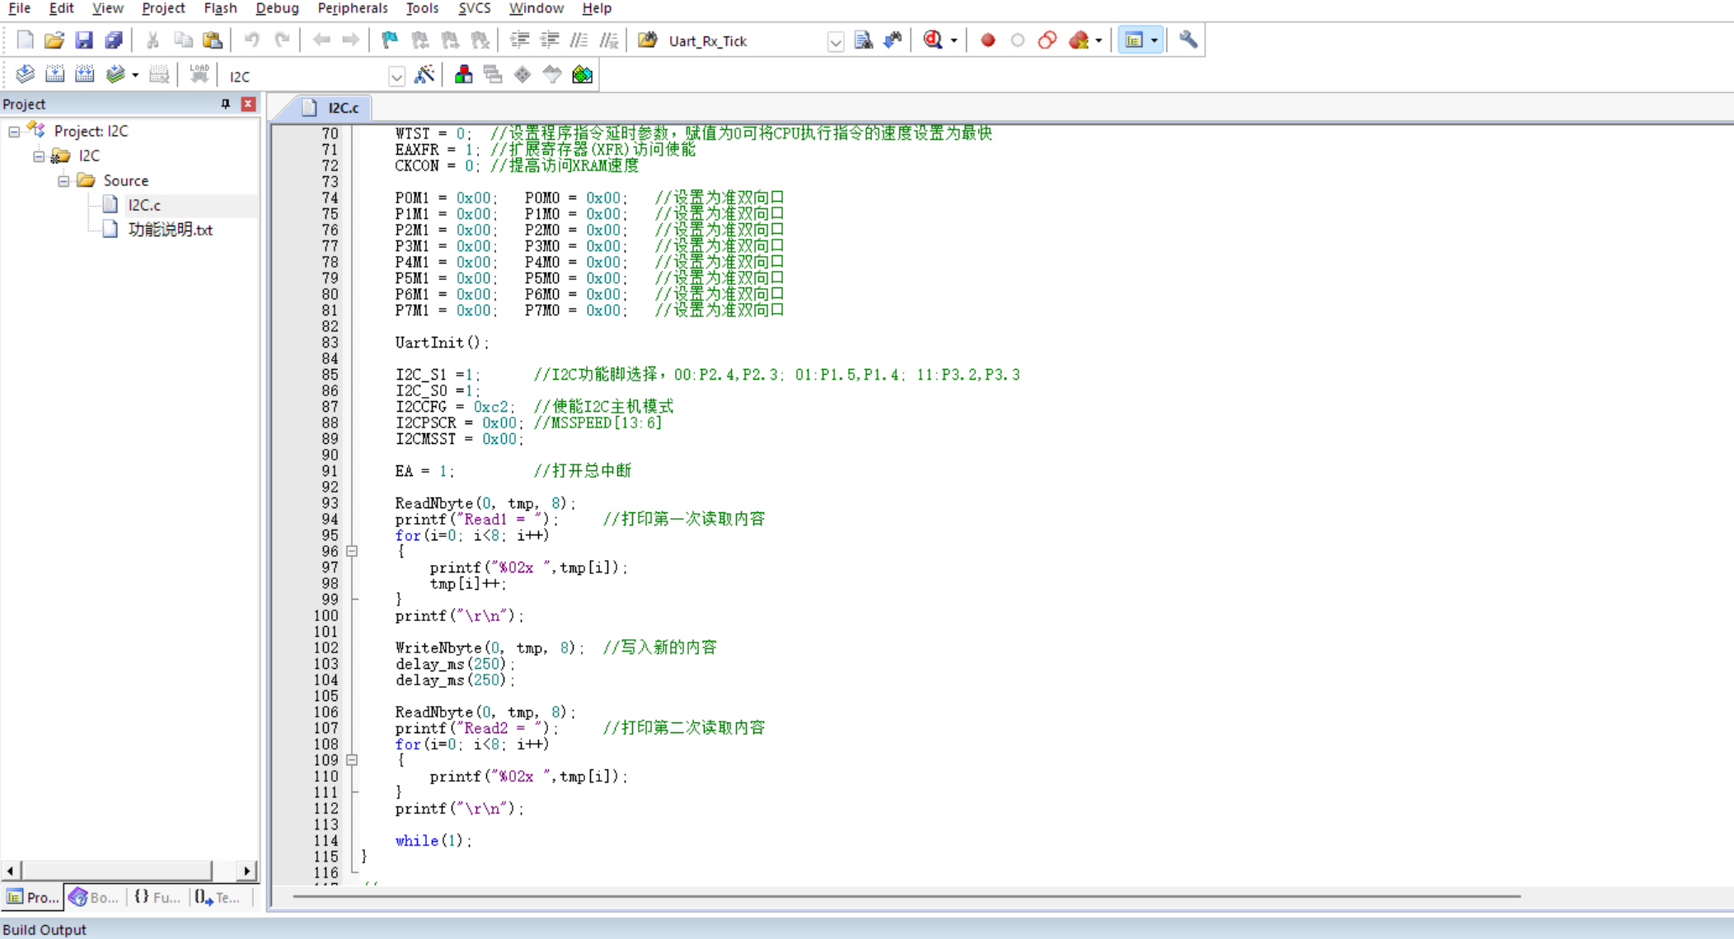Open Configuration wrench icon
Viewport: 1734px width, 939px height.
(x=1188, y=40)
